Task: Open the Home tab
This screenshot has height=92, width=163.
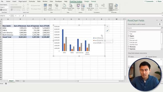Action: click(x=8, y=1)
